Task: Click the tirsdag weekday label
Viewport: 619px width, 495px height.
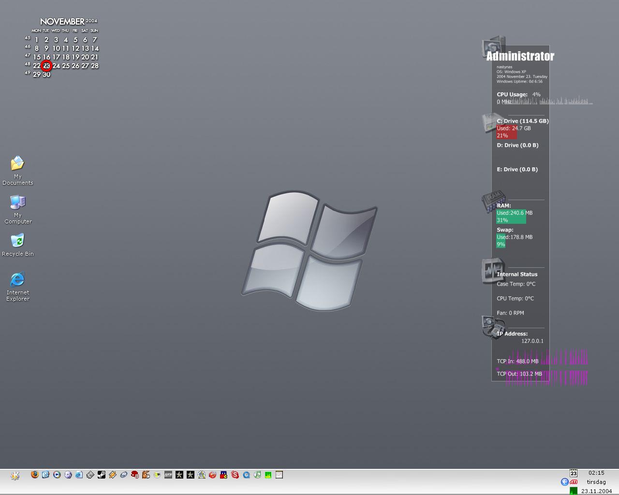Action: click(x=596, y=482)
